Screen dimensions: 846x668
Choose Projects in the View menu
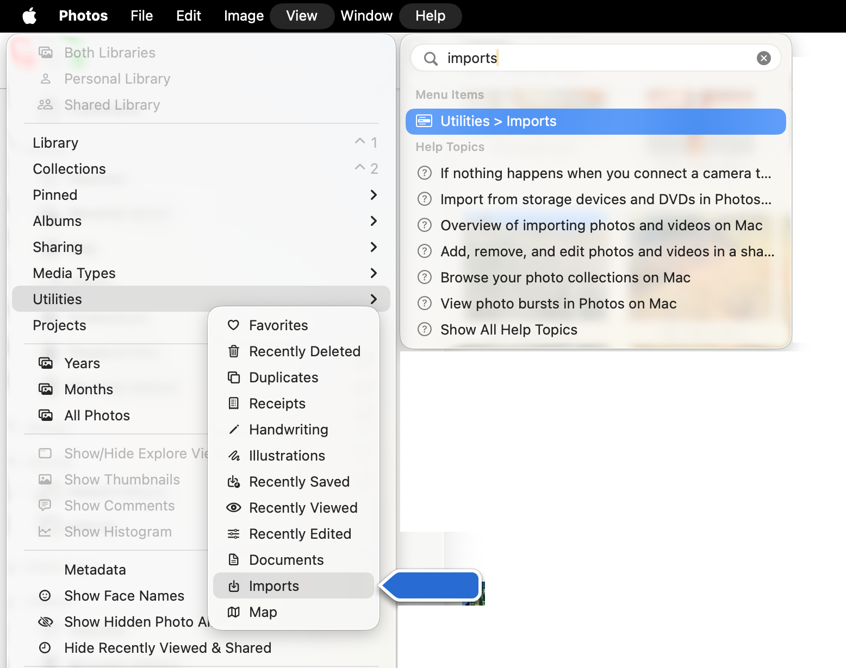109,325
